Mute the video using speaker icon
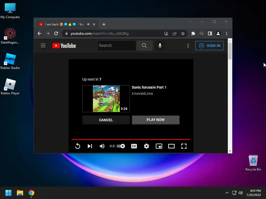The image size is (266, 199). click(102, 146)
